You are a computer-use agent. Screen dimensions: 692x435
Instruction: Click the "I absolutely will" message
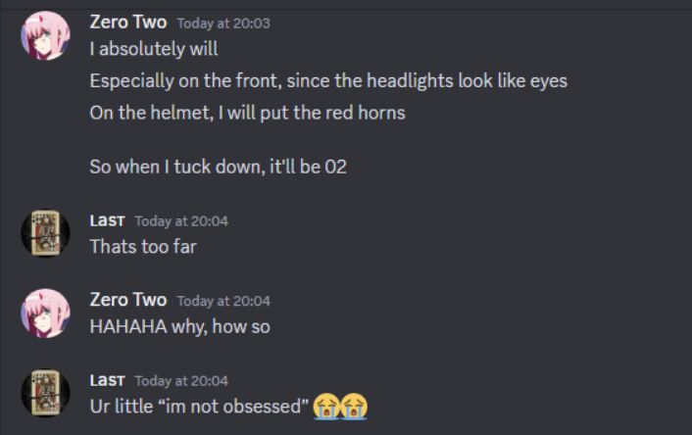(154, 49)
